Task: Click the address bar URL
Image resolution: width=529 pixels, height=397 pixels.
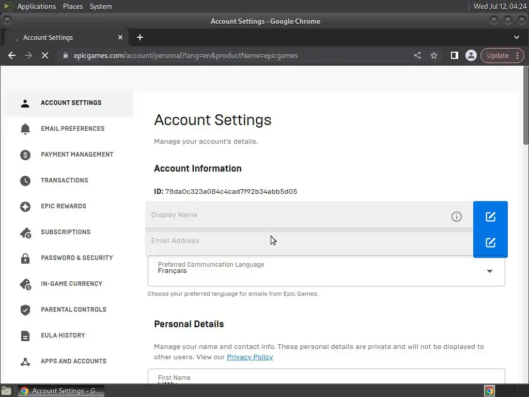Action: click(x=185, y=56)
